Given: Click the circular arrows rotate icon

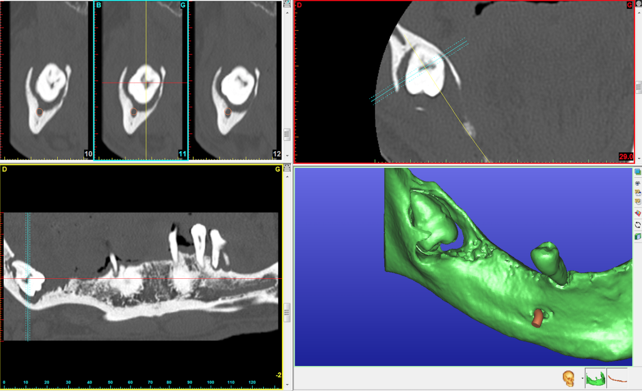Looking at the screenshot, I should pyautogui.click(x=638, y=225).
